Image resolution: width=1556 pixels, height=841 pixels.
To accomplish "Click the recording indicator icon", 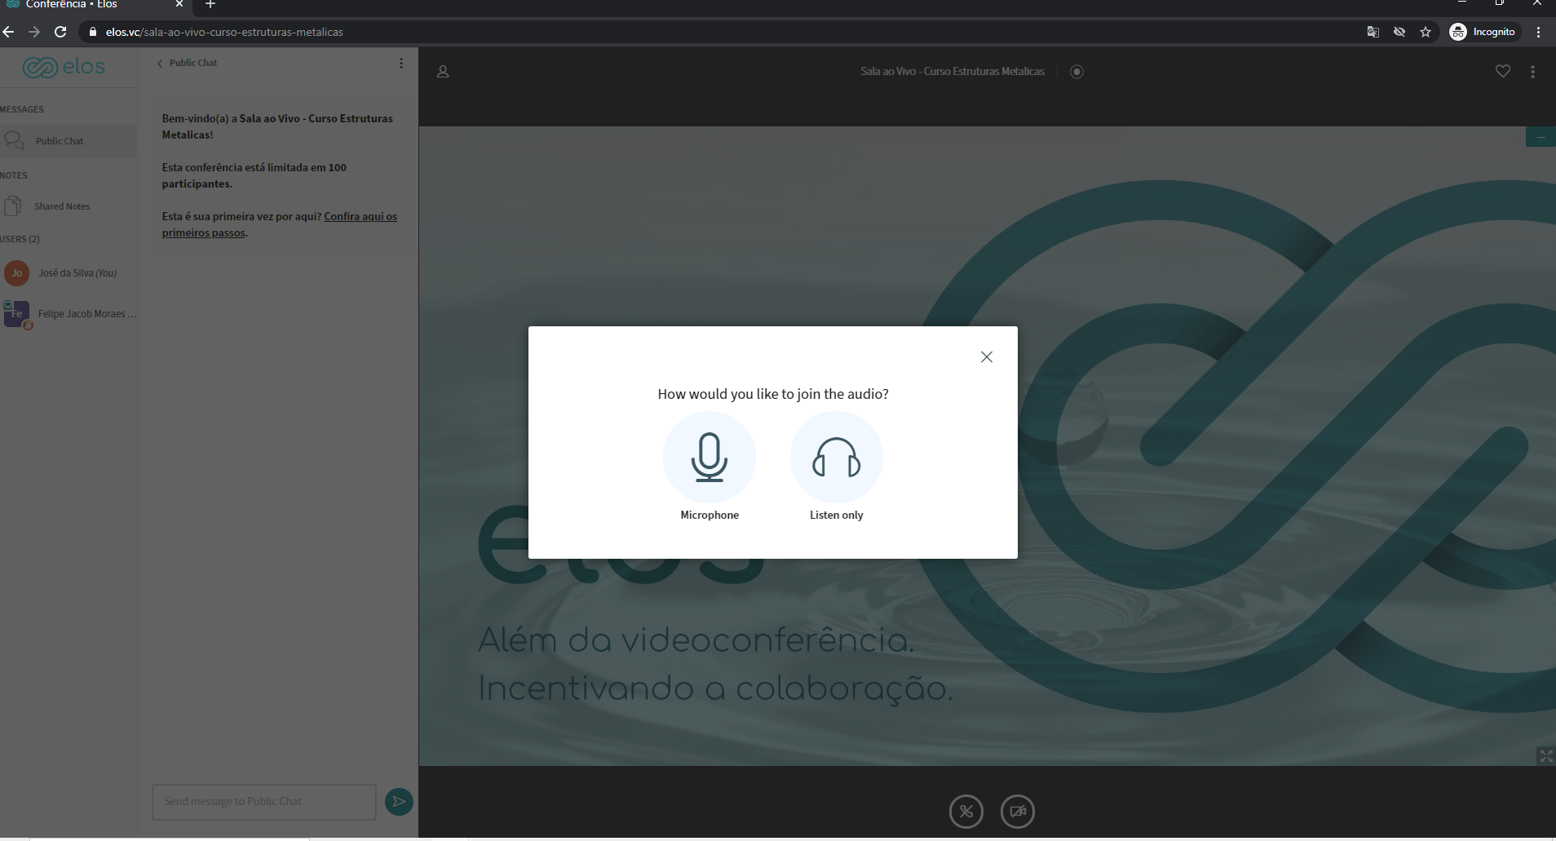I will 1076,72.
